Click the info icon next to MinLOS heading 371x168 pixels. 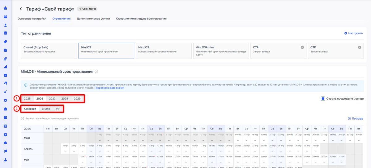96,72
